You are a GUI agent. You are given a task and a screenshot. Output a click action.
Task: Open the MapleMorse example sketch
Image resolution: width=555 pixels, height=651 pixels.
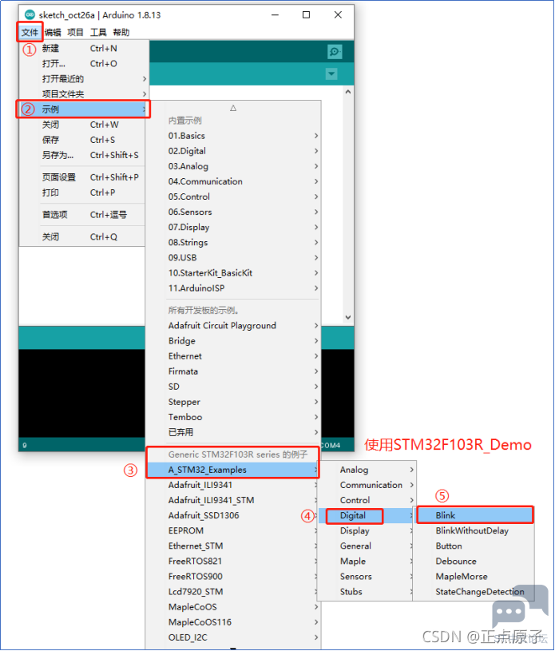coord(474,576)
